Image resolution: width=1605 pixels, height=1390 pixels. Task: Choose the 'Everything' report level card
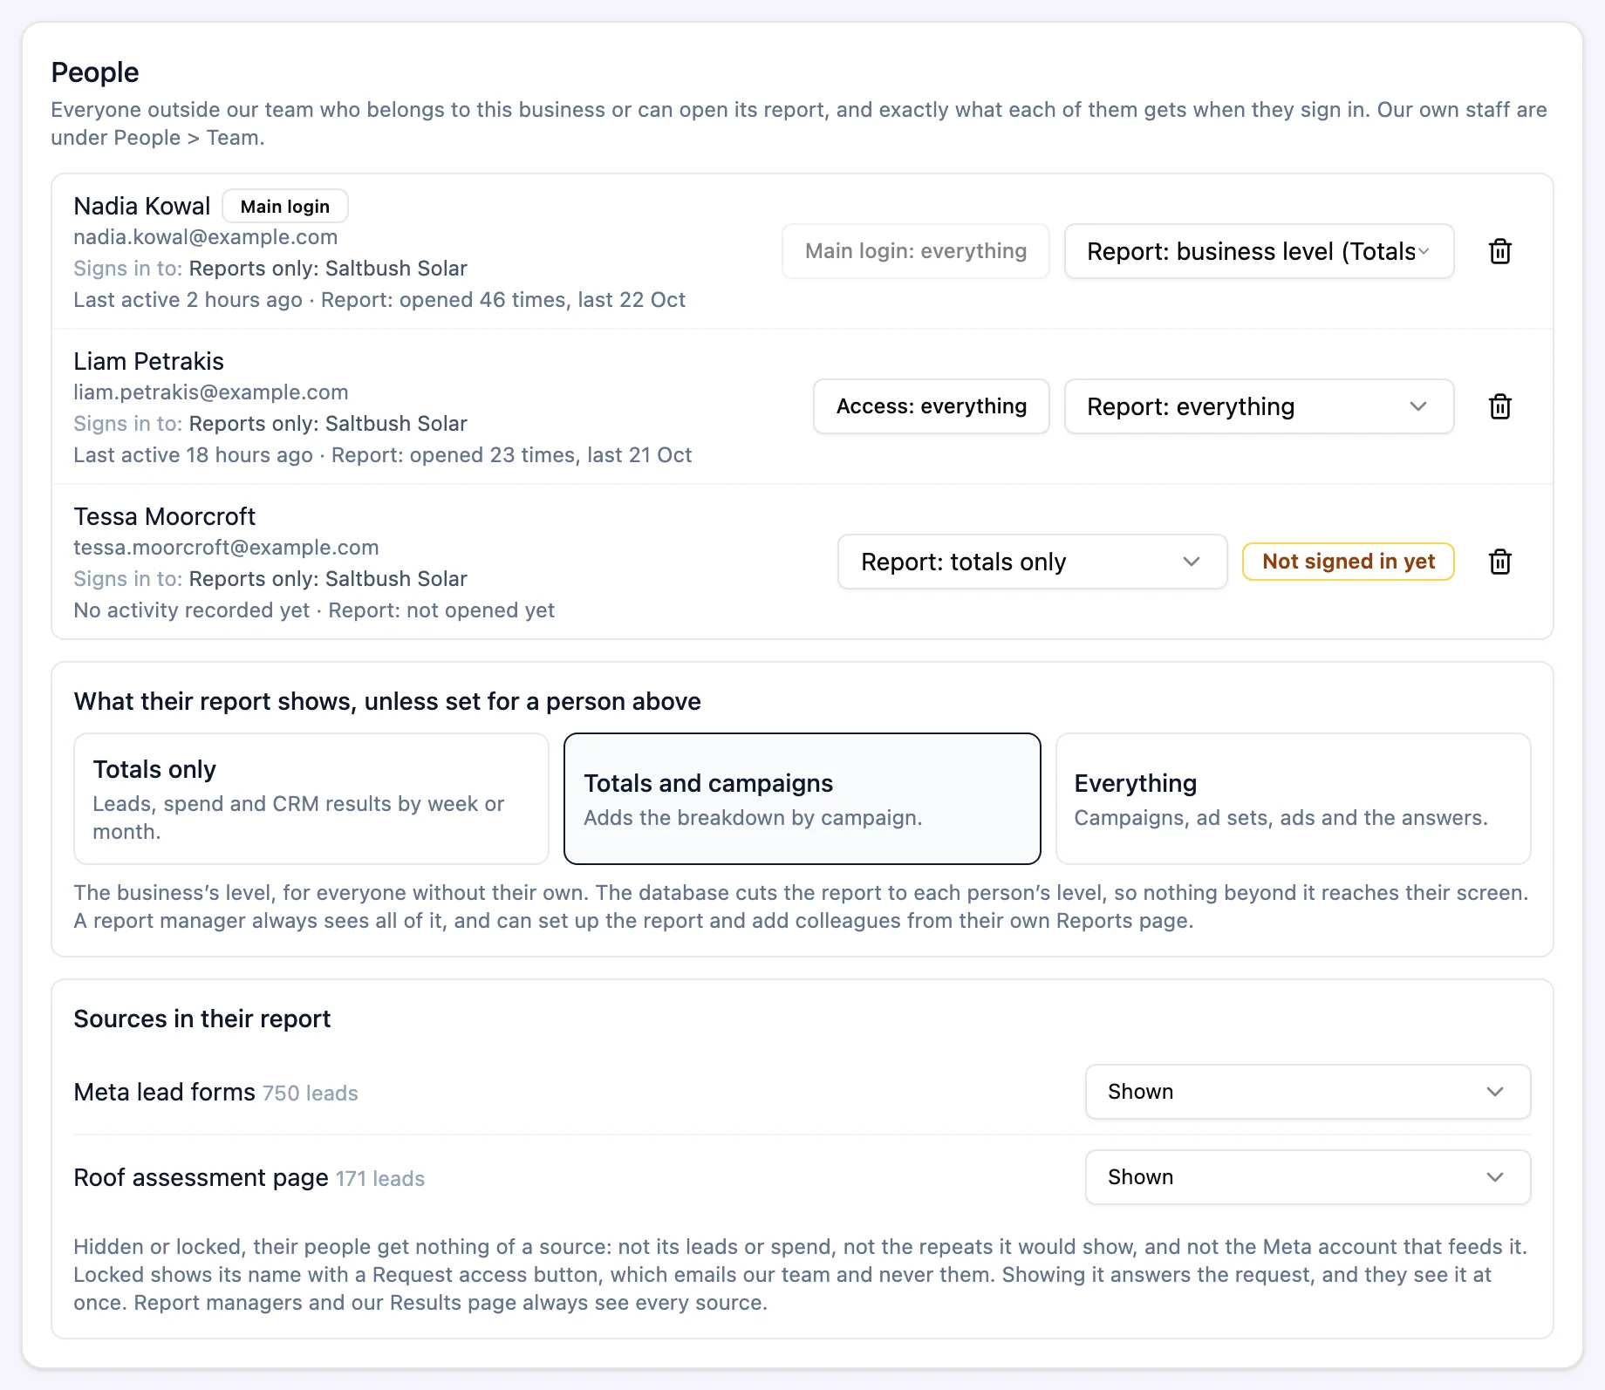(1293, 799)
